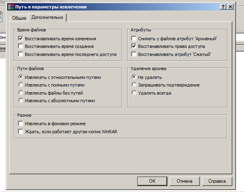
Task: Select Удалять всегда radio button
Action: [134, 93]
